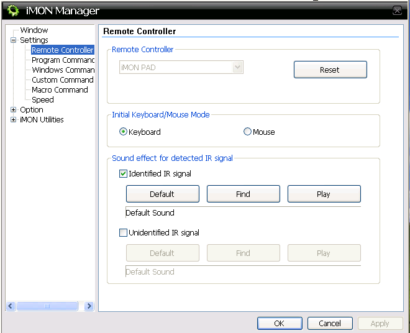
Task: Open the Remote Controller tree item
Action: pyautogui.click(x=63, y=50)
